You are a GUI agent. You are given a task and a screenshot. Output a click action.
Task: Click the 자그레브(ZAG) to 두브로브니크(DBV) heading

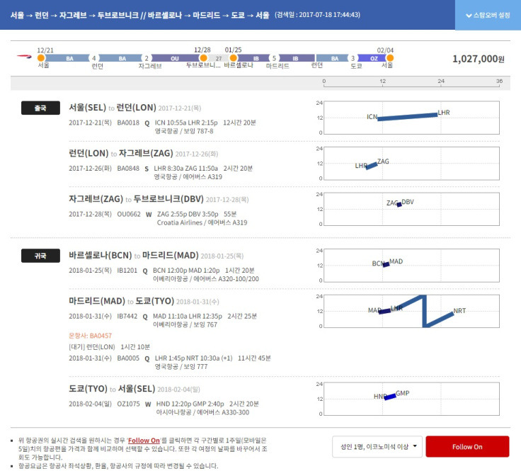click(x=136, y=199)
